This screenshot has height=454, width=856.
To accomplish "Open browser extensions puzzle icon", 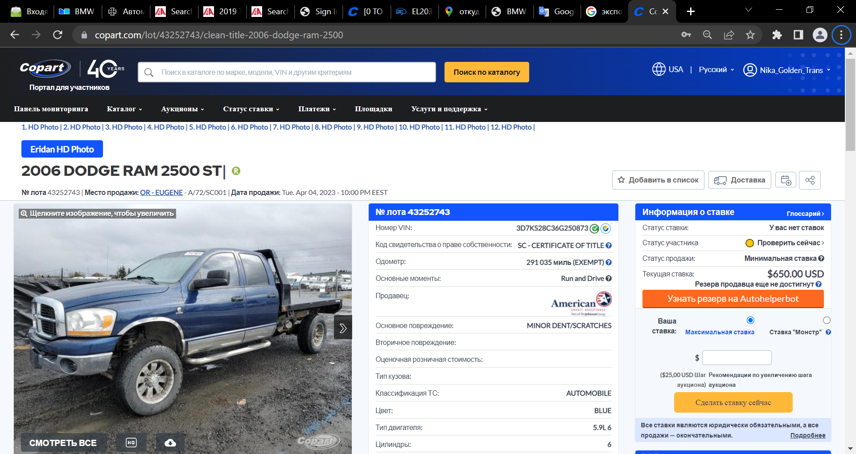I will tap(777, 35).
